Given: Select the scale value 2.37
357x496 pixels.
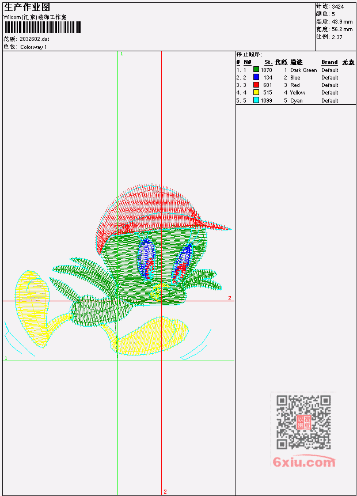Looking at the screenshot, I should [337, 37].
